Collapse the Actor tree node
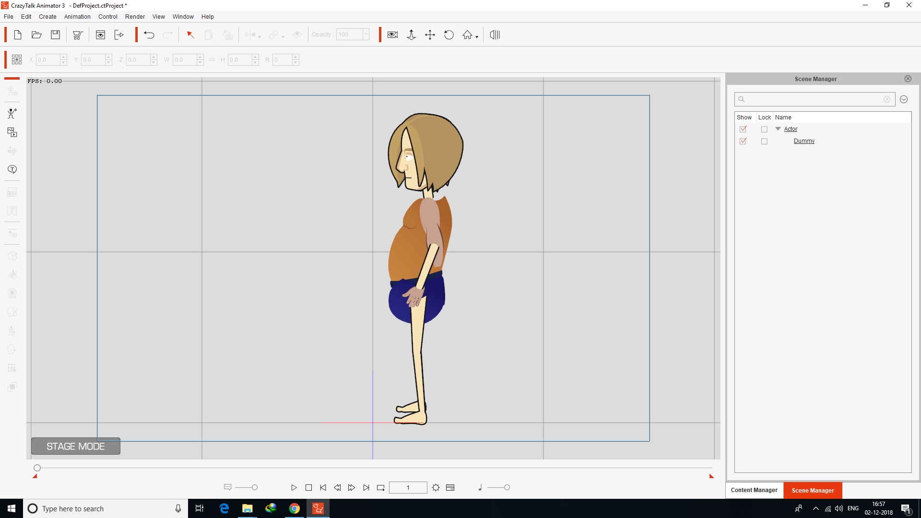The image size is (921, 518). [778, 129]
